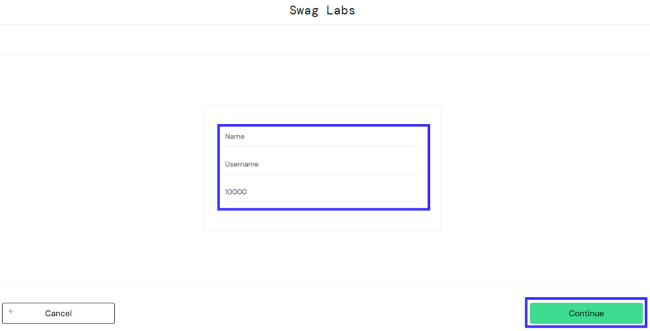Viewport: 650px width, 331px height.
Task: Click the Cancel button
Action: click(x=58, y=314)
